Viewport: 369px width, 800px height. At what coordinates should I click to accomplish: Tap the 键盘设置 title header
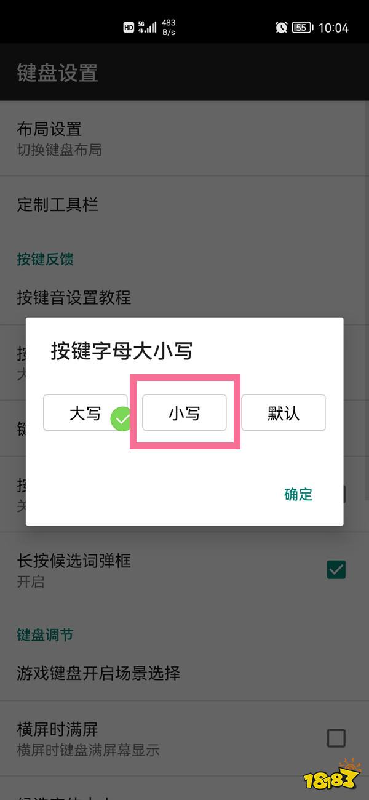click(57, 73)
